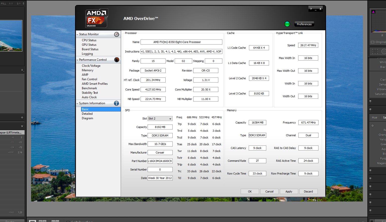
Task: Click the green status indicator light
Action: click(x=287, y=24)
